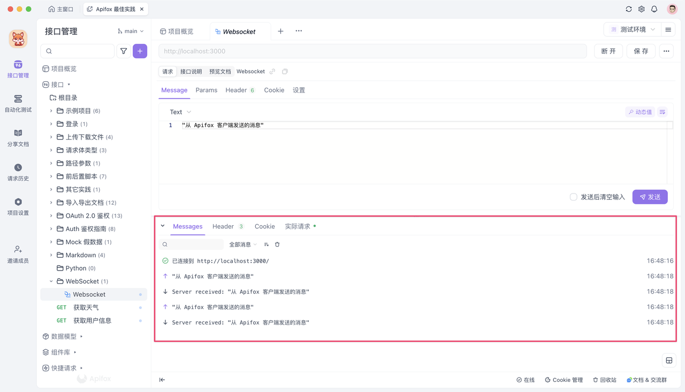Open 分享文档 in the sidebar

click(18, 139)
